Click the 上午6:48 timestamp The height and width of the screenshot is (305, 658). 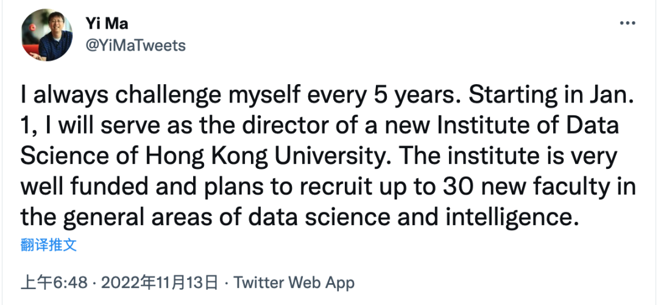click(x=55, y=283)
